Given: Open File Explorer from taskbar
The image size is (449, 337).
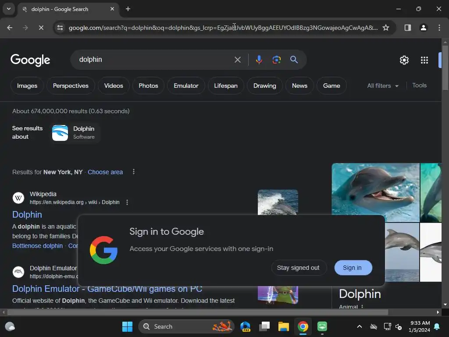Looking at the screenshot, I should click(x=284, y=326).
